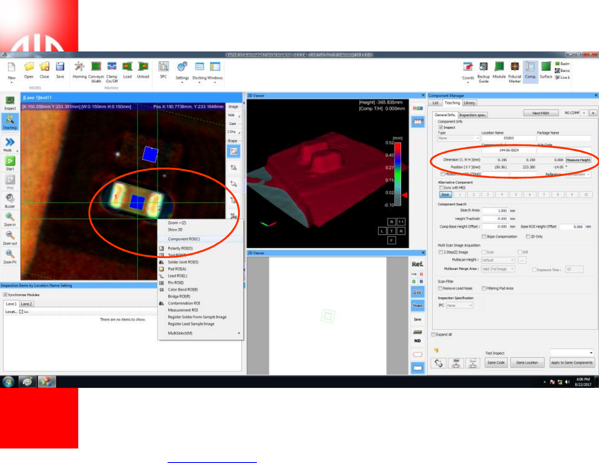
Task: Select Pad ROI(A) in context menu
Action: [200, 269]
